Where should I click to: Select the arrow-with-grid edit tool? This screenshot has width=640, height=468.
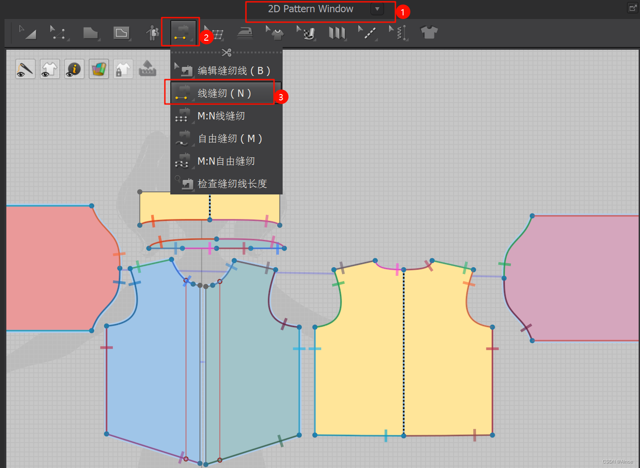214,33
